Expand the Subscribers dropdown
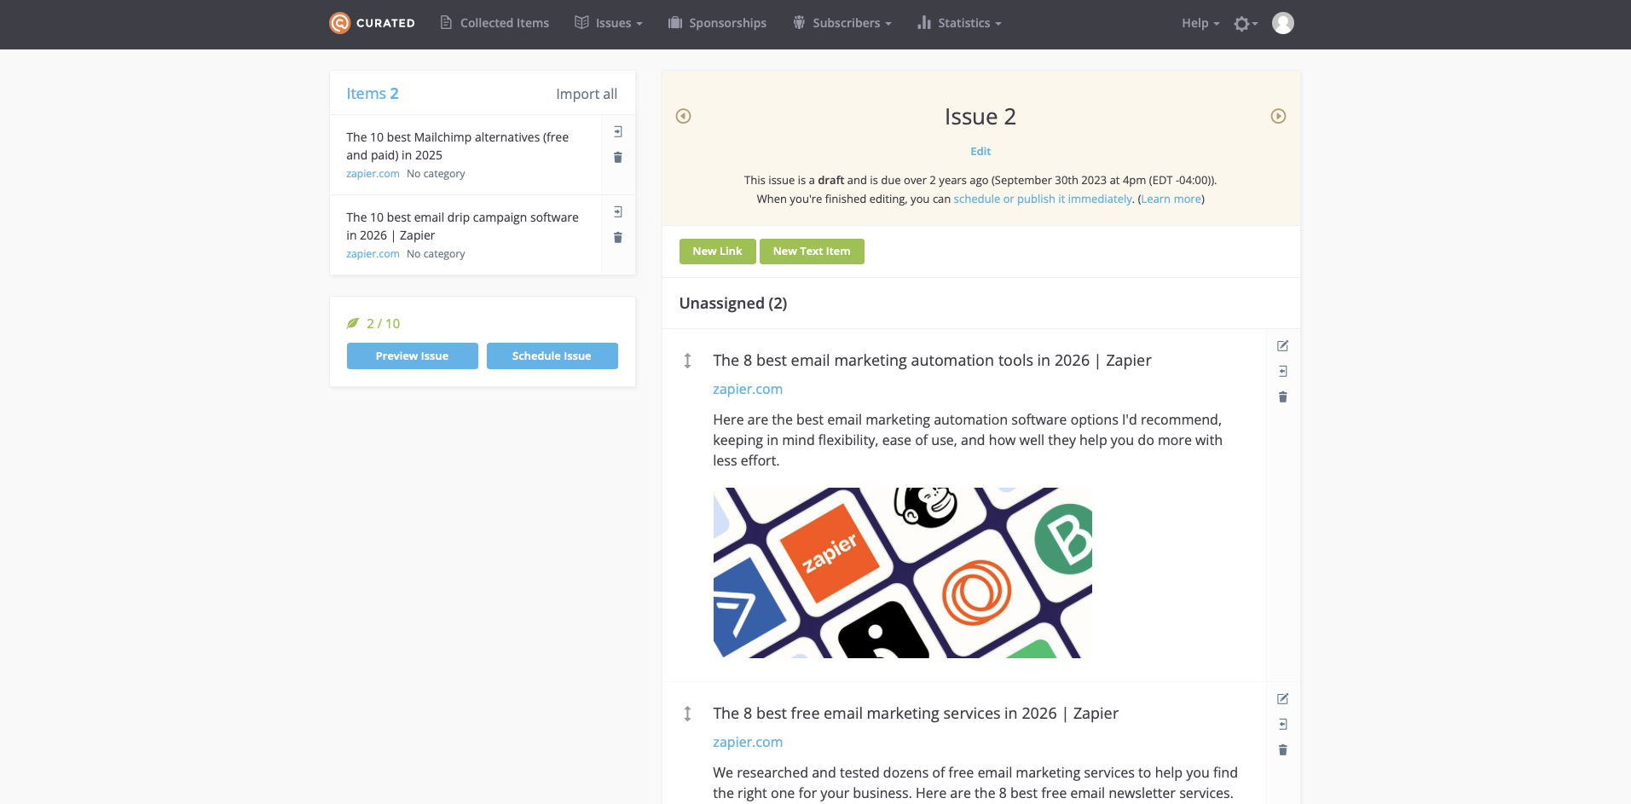Image resolution: width=1631 pixels, height=804 pixels. pyautogui.click(x=842, y=23)
